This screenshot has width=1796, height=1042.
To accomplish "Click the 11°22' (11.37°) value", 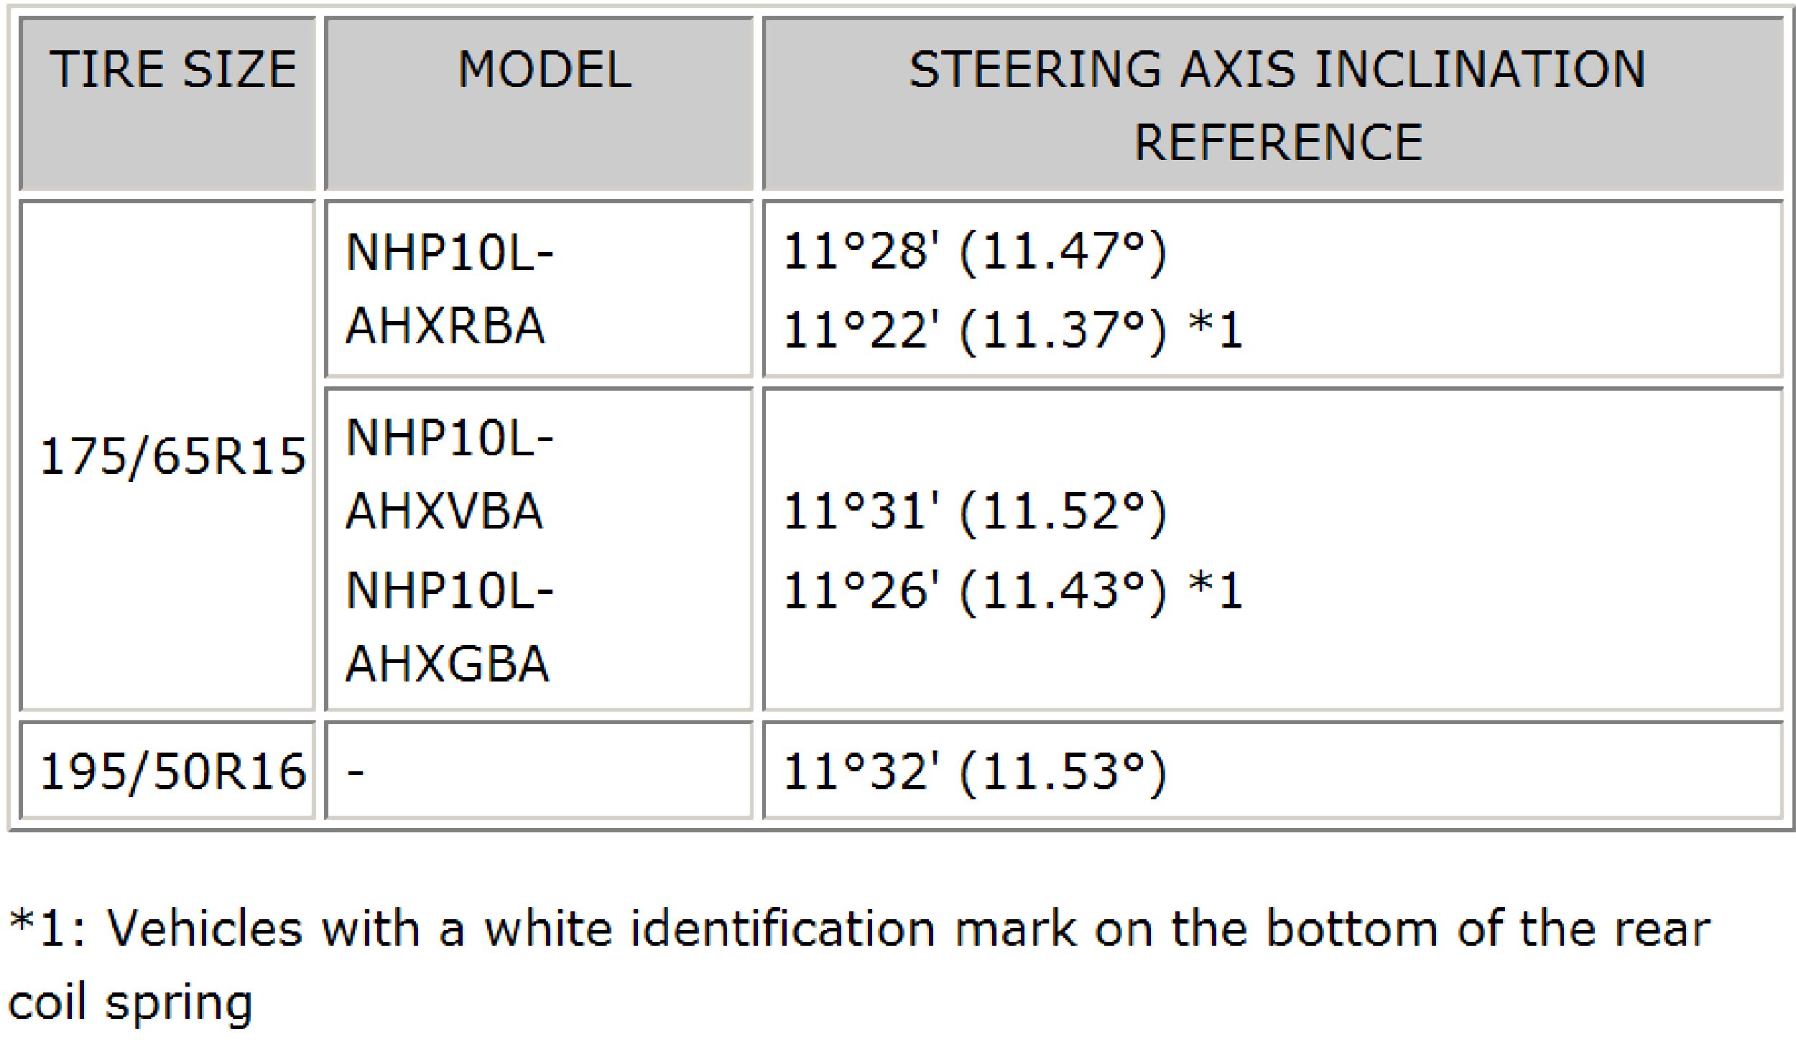I will coord(974,330).
